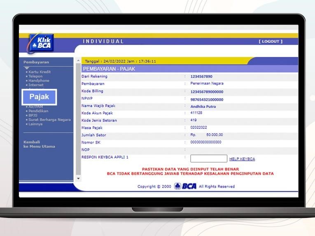
Task: Select Internet payment option
Action: click(x=36, y=85)
